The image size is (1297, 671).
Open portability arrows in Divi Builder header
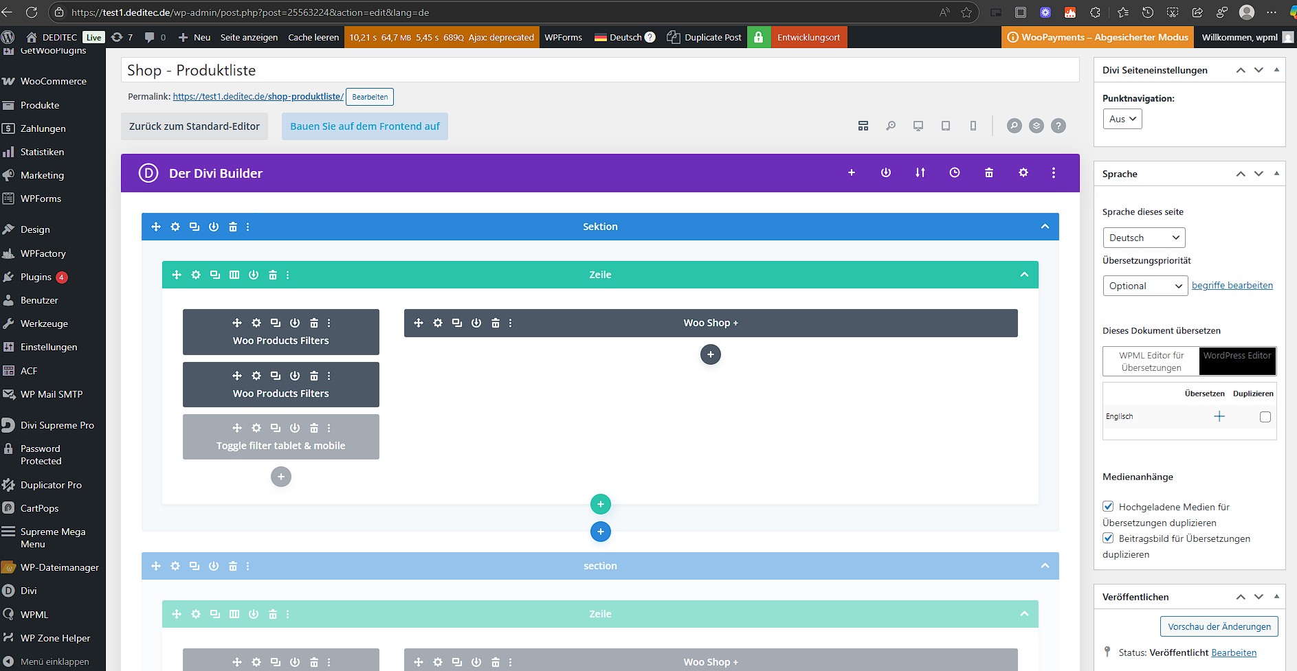(x=920, y=173)
